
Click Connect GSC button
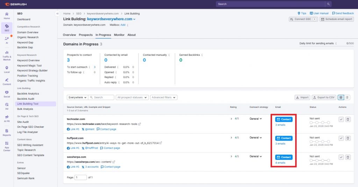(x=303, y=19)
